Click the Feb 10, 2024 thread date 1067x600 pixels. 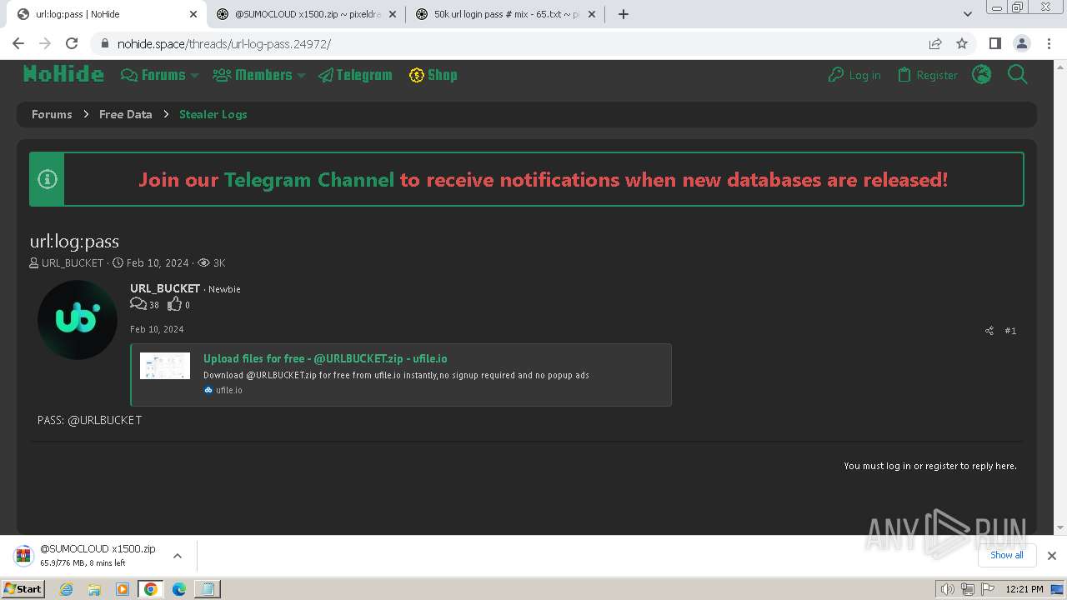[158, 262]
